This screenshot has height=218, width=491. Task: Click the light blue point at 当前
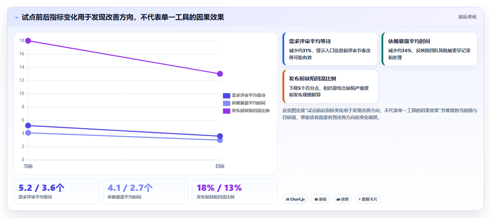click(x=28, y=133)
